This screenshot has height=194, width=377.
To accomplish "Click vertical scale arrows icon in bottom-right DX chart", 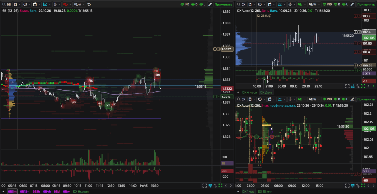I will [x=290, y=99].
